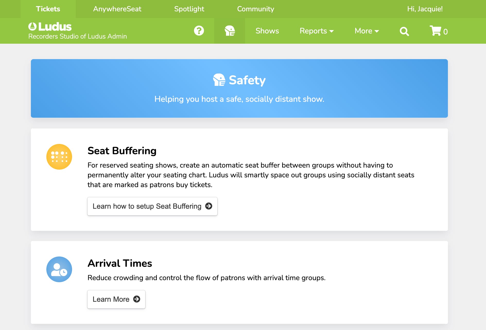Click the Safety mask icon in navbar
Screen dimensions: 486x330
click(x=230, y=31)
